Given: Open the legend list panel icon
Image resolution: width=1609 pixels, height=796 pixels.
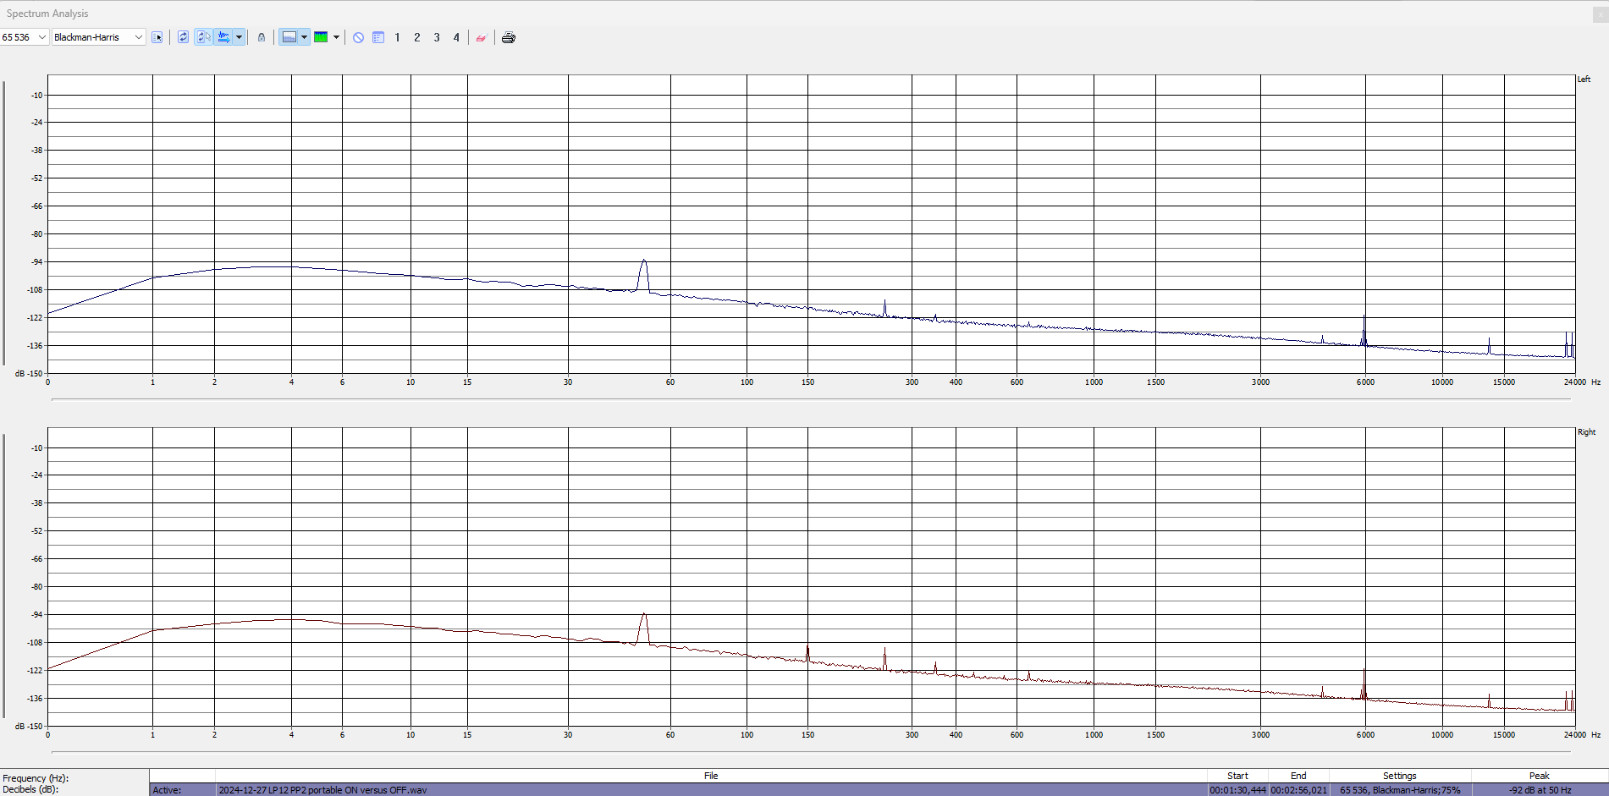Looking at the screenshot, I should click(378, 37).
